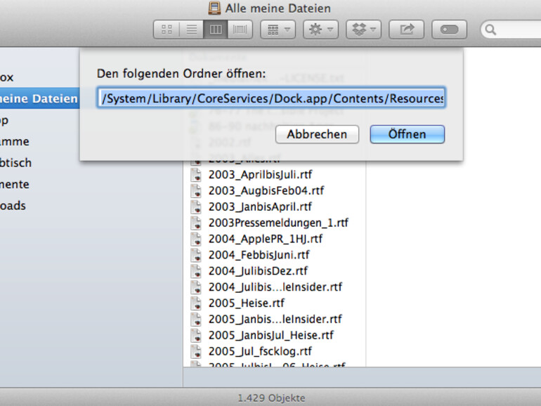The width and height of the screenshot is (541, 406).
Task: Open the gear action menu
Action: (x=320, y=30)
